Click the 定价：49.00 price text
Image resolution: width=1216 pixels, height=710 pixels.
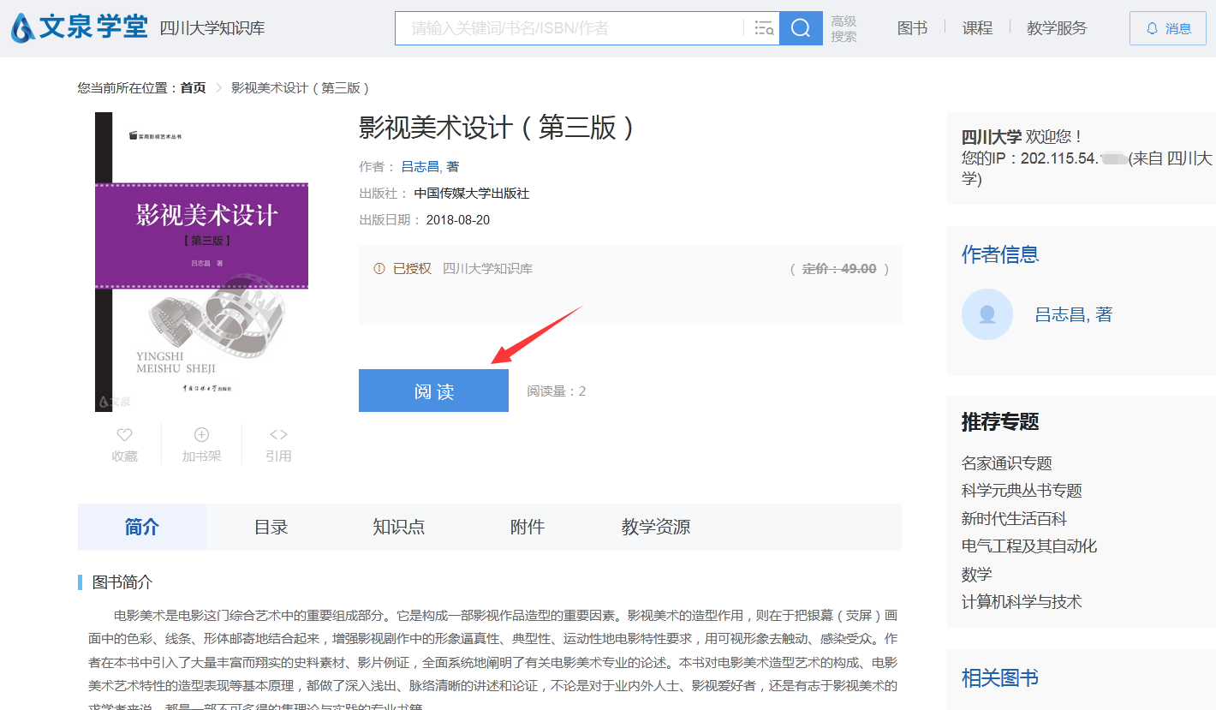click(839, 269)
